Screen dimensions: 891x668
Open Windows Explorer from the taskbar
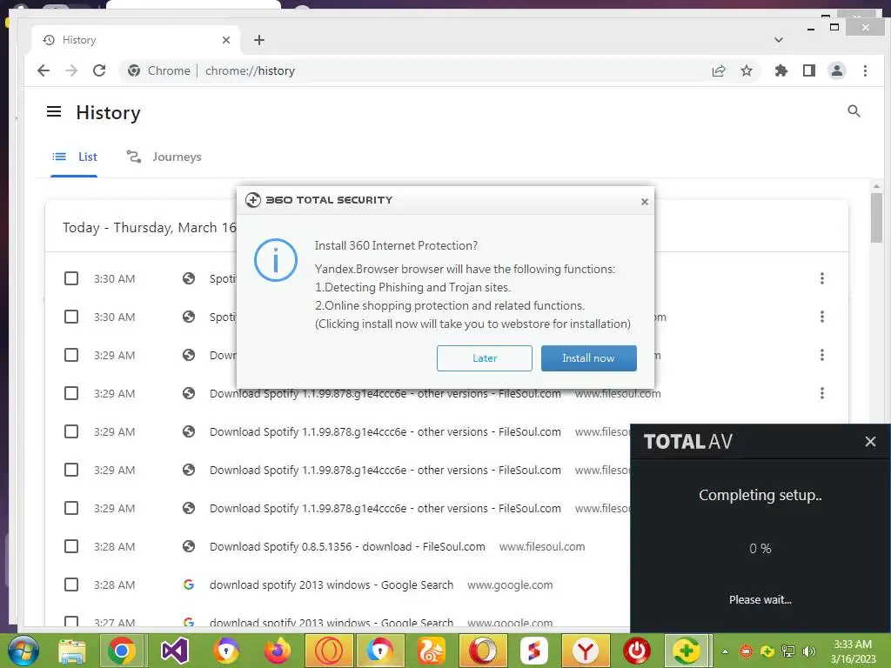point(72,651)
